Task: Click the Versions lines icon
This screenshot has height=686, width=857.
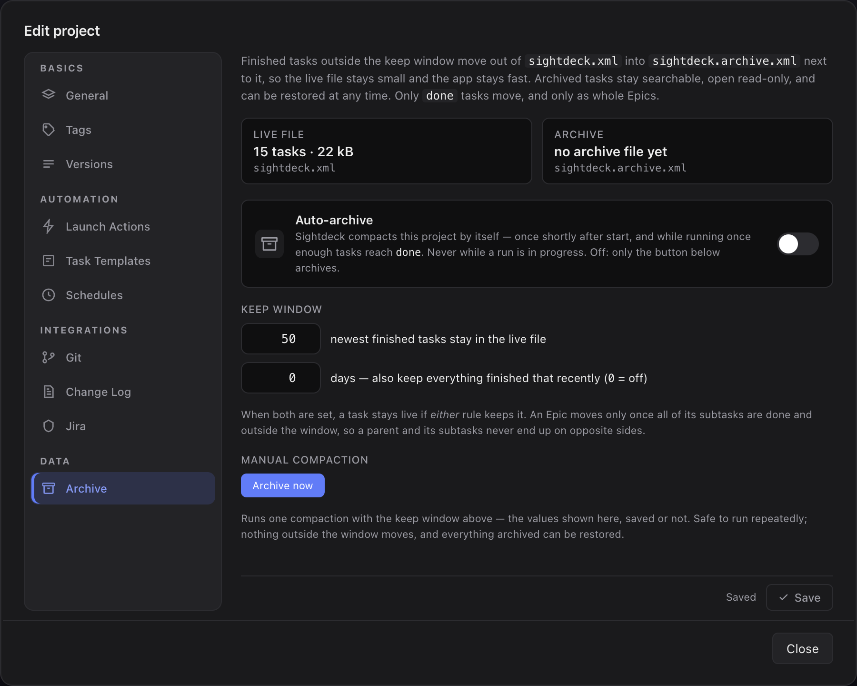Action: [49, 164]
